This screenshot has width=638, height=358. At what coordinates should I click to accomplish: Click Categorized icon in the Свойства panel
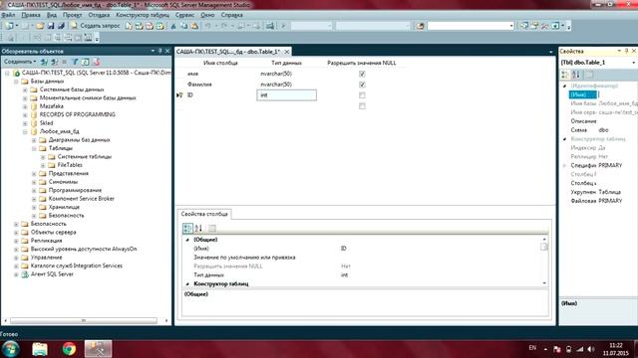(565, 75)
